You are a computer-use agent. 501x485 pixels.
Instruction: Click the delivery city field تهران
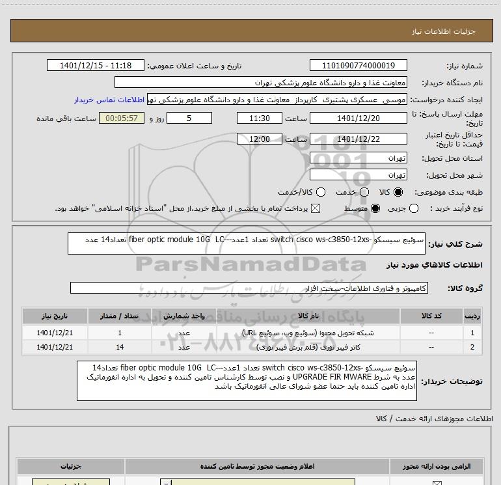(358, 175)
